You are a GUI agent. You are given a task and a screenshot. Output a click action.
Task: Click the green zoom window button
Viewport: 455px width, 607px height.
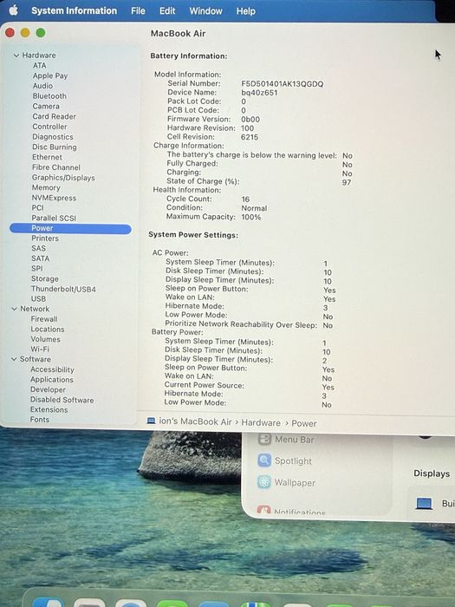[x=41, y=33]
